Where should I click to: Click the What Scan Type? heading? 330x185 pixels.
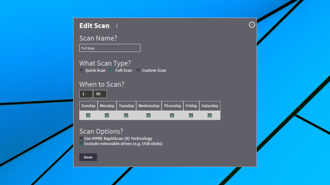coord(105,63)
